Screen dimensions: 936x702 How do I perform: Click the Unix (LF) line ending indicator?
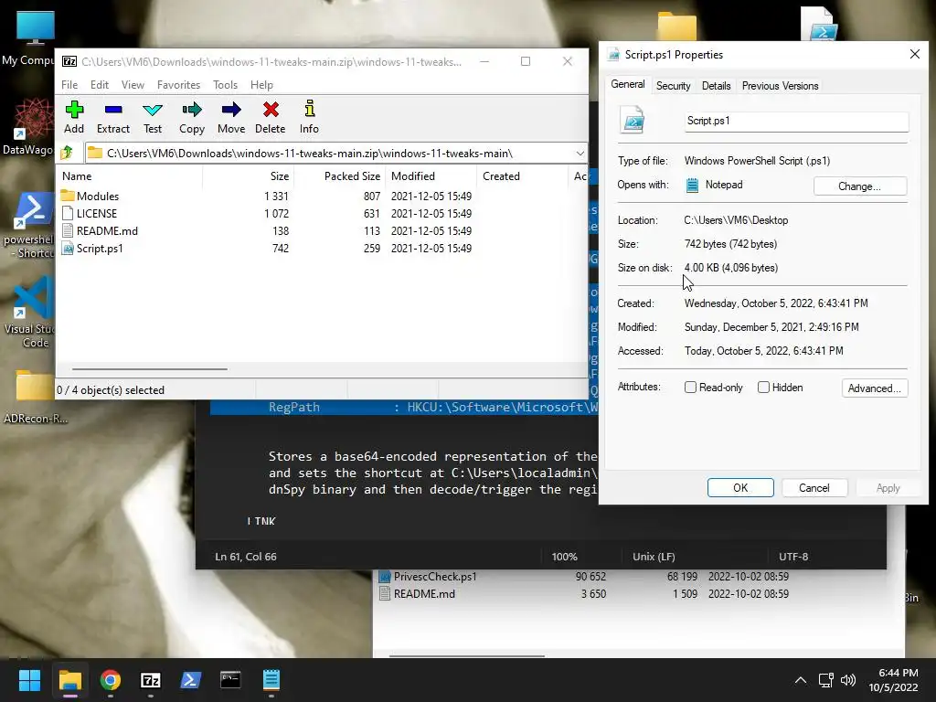tap(654, 557)
